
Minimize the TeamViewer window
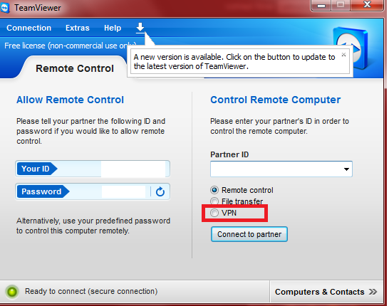pyautogui.click(x=321, y=6)
